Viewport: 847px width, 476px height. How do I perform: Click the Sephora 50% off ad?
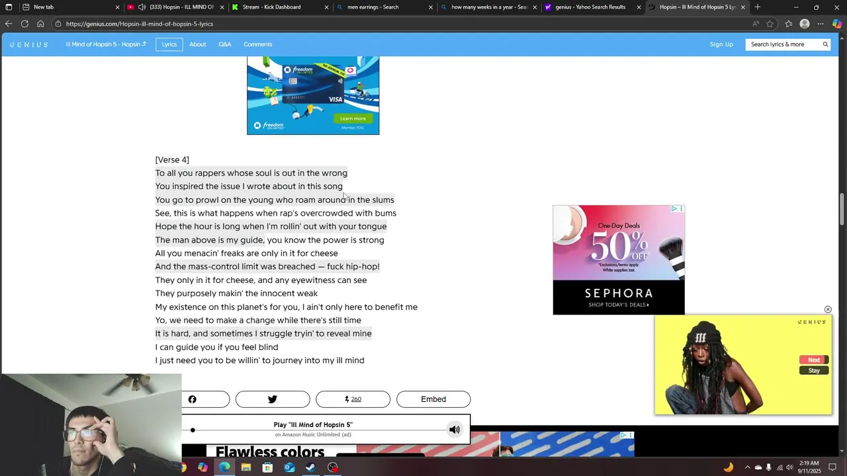coord(619,260)
